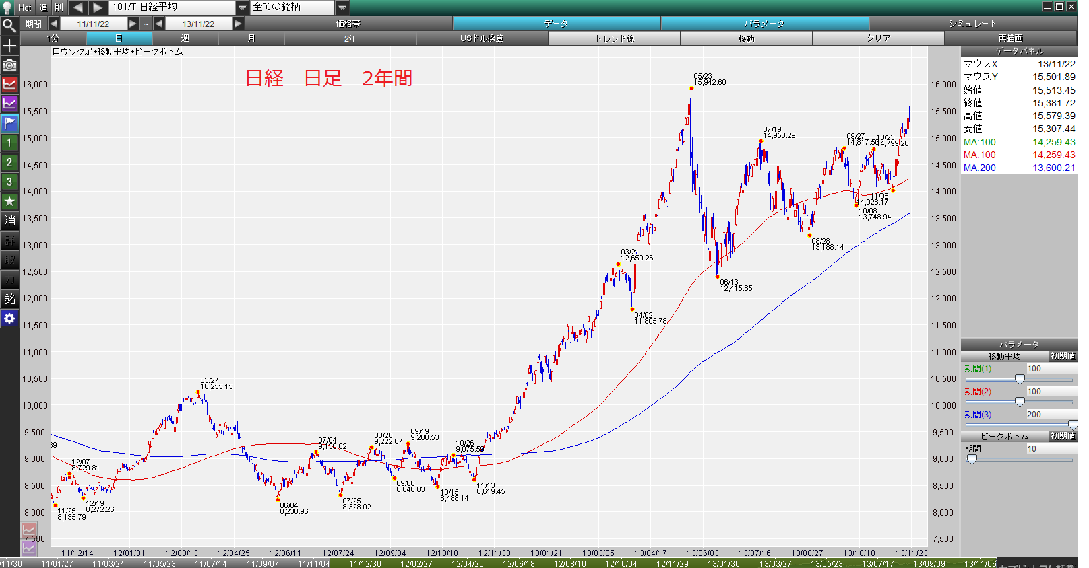Viewport: 1089px width, 568px height.
Task: Click the 期間(3) value field showing 200
Action: [x=1051, y=415]
